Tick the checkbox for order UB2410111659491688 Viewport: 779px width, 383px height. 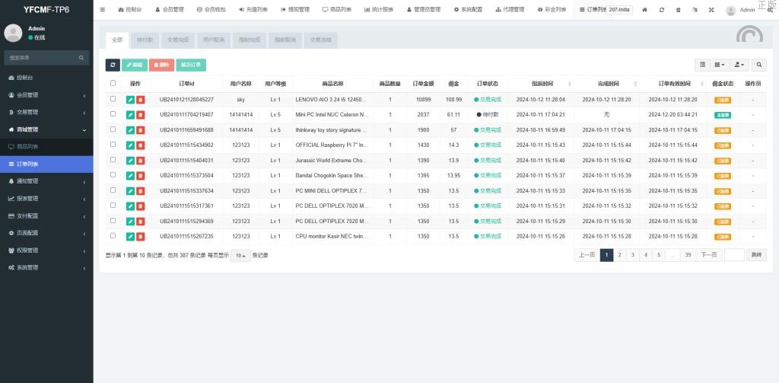click(x=113, y=129)
